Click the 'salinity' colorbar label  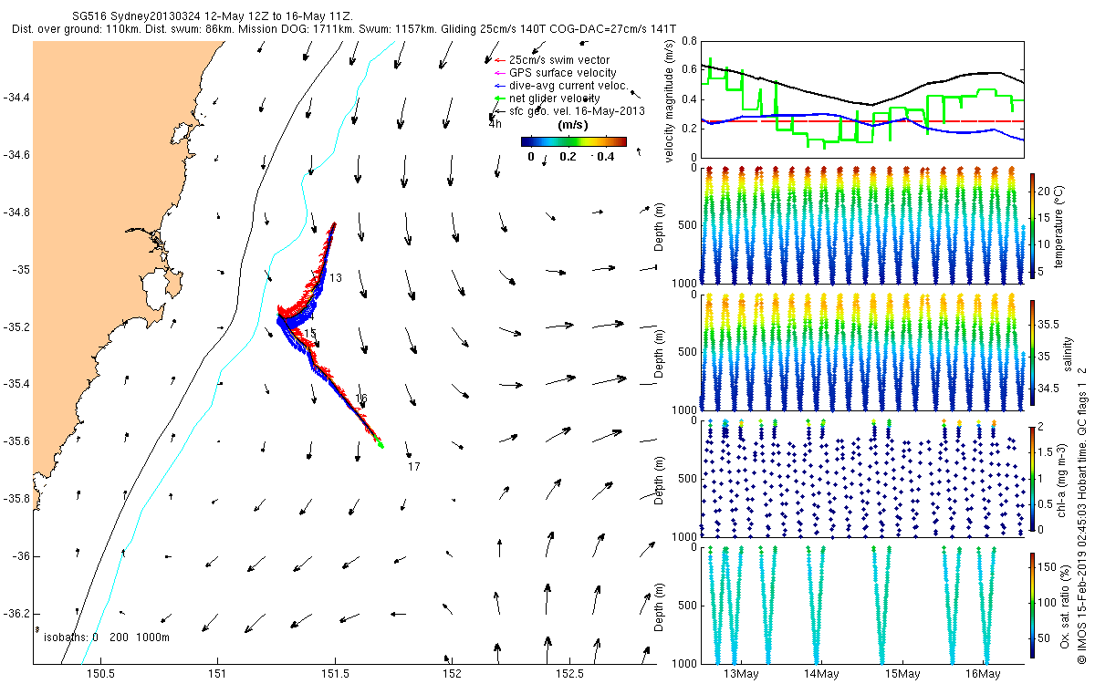click(1068, 353)
